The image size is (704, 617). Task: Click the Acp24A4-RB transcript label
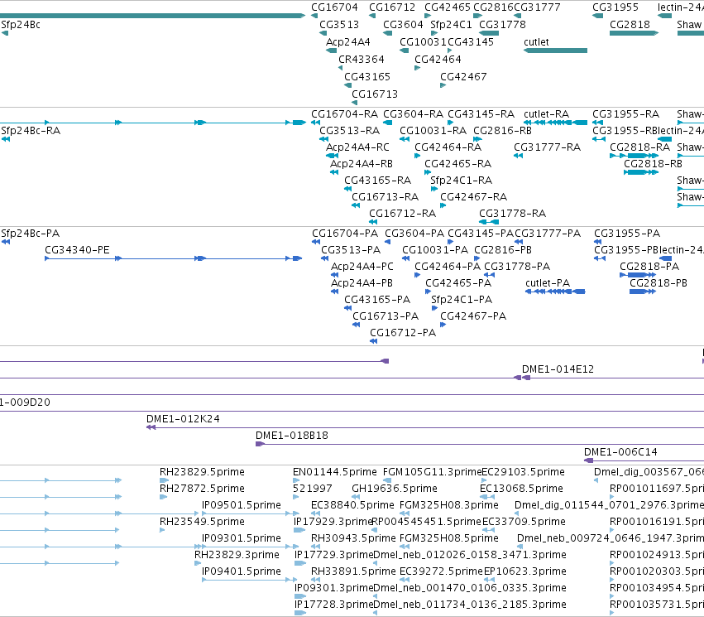pos(362,164)
